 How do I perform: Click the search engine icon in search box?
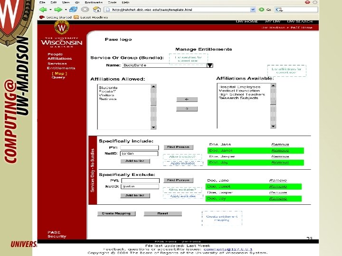pos(279,9)
